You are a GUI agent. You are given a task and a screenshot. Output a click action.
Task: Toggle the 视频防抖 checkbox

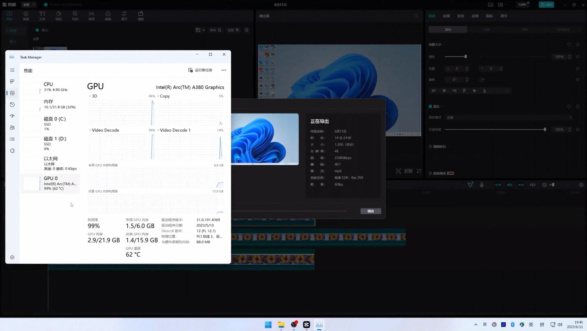coord(430,147)
